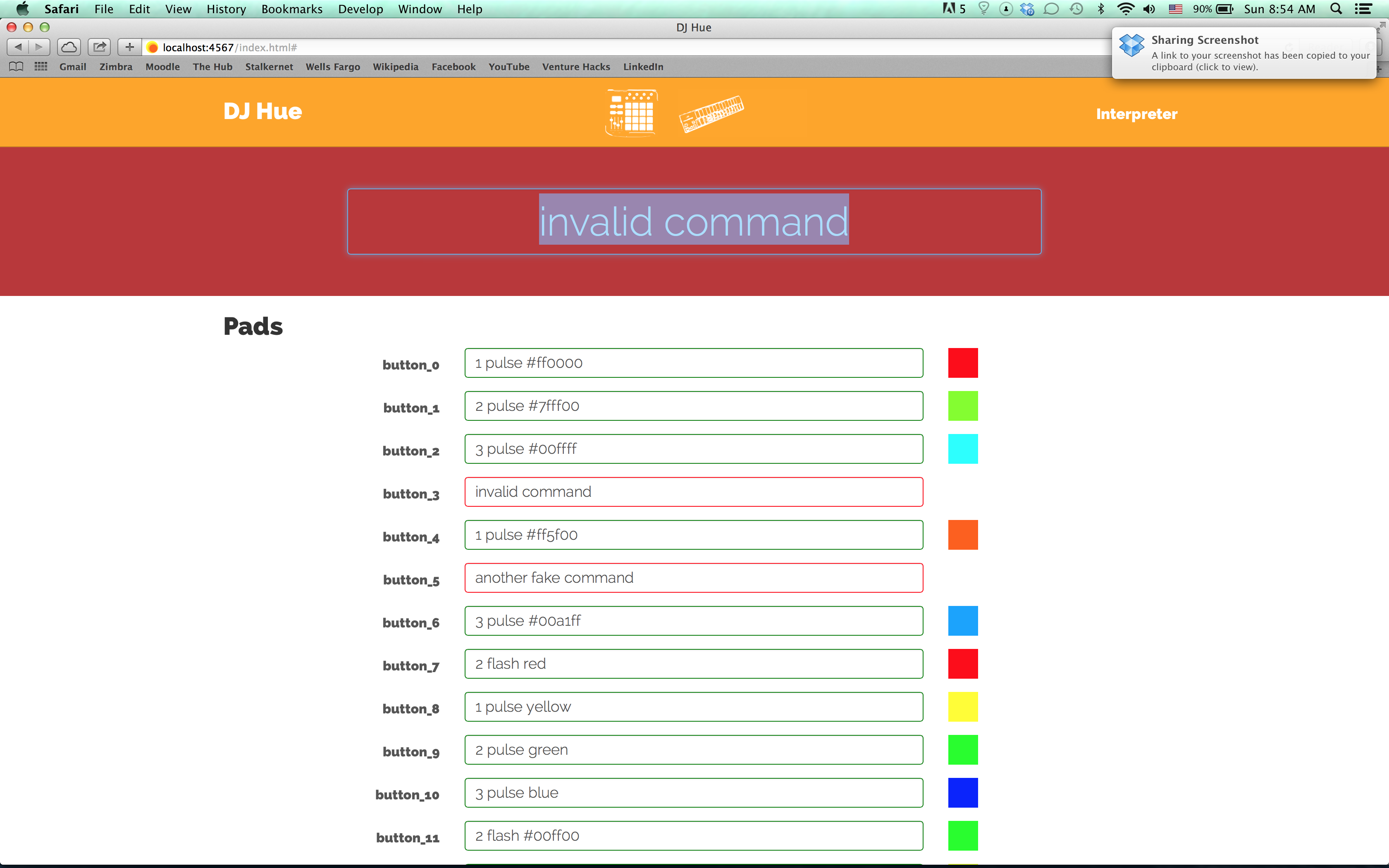Click Safari's Share button
The image size is (1389, 868).
pyautogui.click(x=99, y=47)
